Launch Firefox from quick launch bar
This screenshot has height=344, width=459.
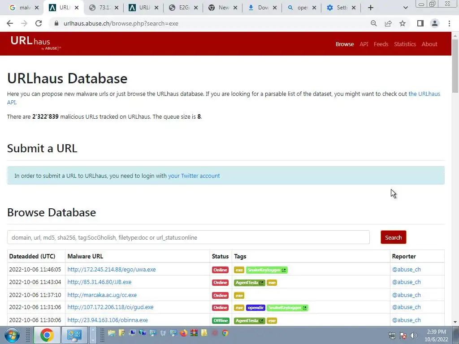tap(183, 333)
